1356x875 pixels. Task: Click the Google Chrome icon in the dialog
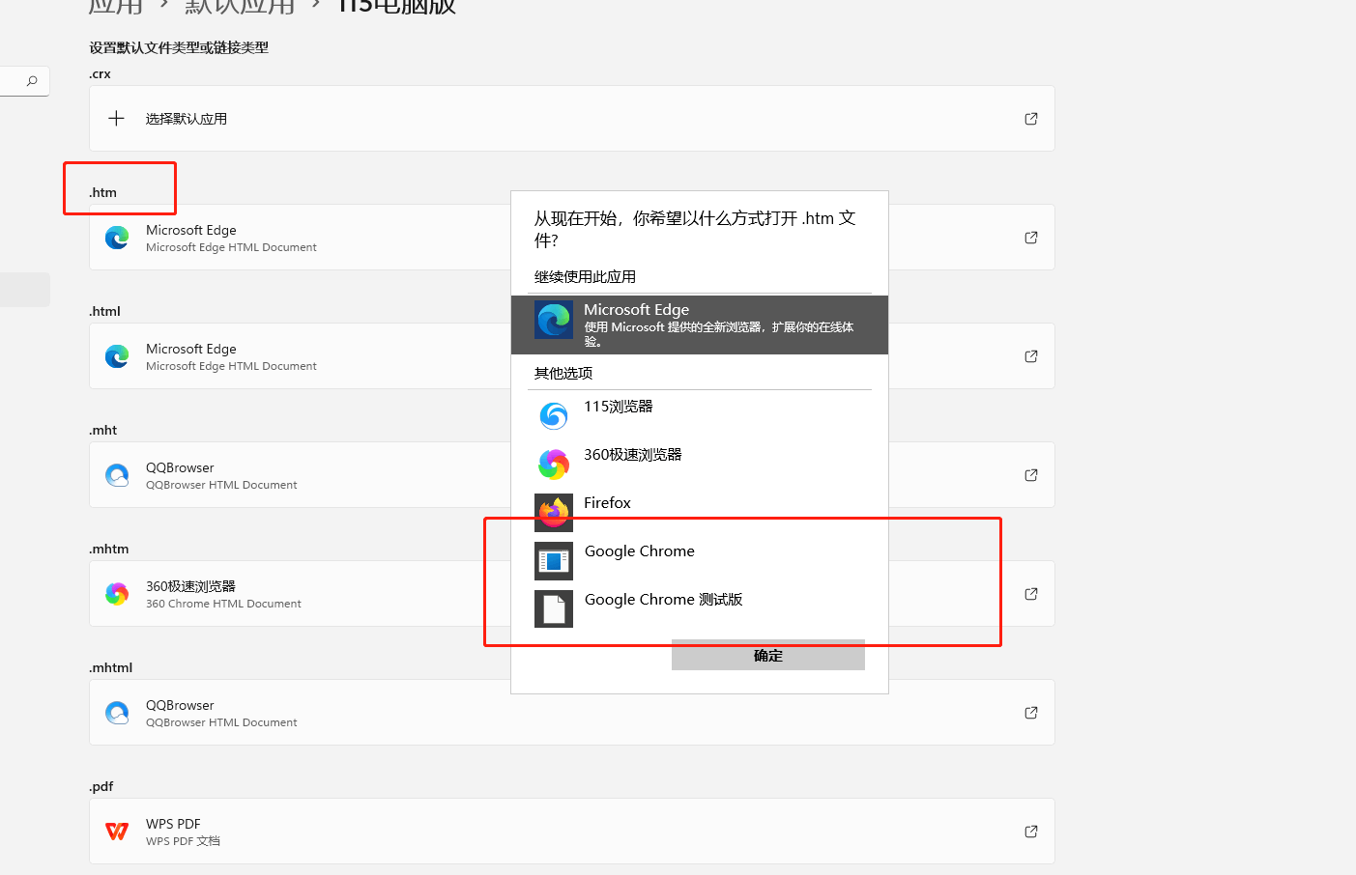(x=553, y=560)
